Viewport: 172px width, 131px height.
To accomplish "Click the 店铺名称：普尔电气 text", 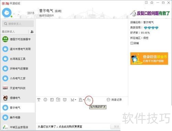I will (x=142, y=22).
